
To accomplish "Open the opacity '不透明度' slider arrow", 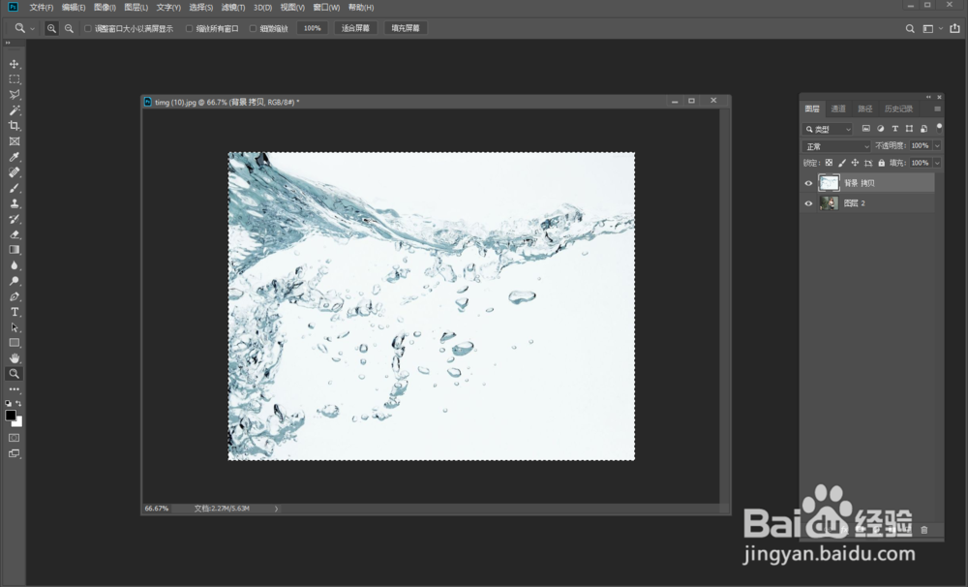I will [x=937, y=146].
